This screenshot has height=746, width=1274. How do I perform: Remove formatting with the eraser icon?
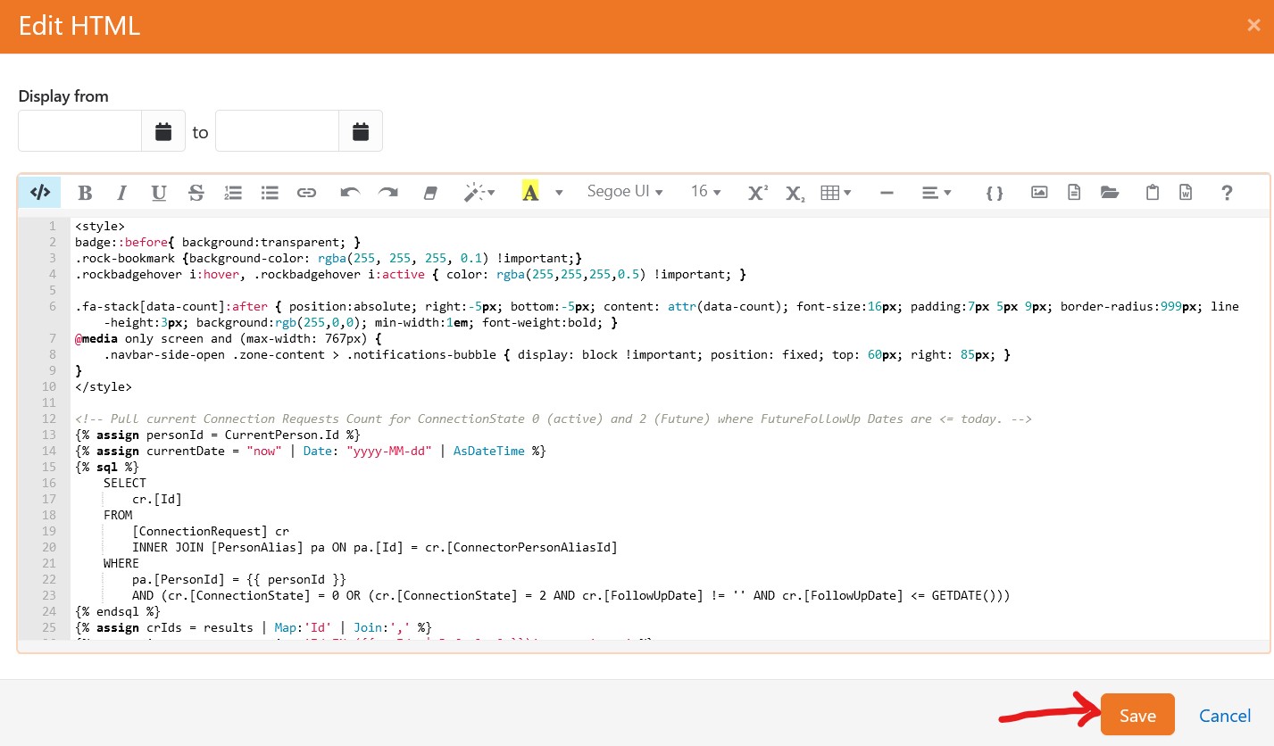430,192
